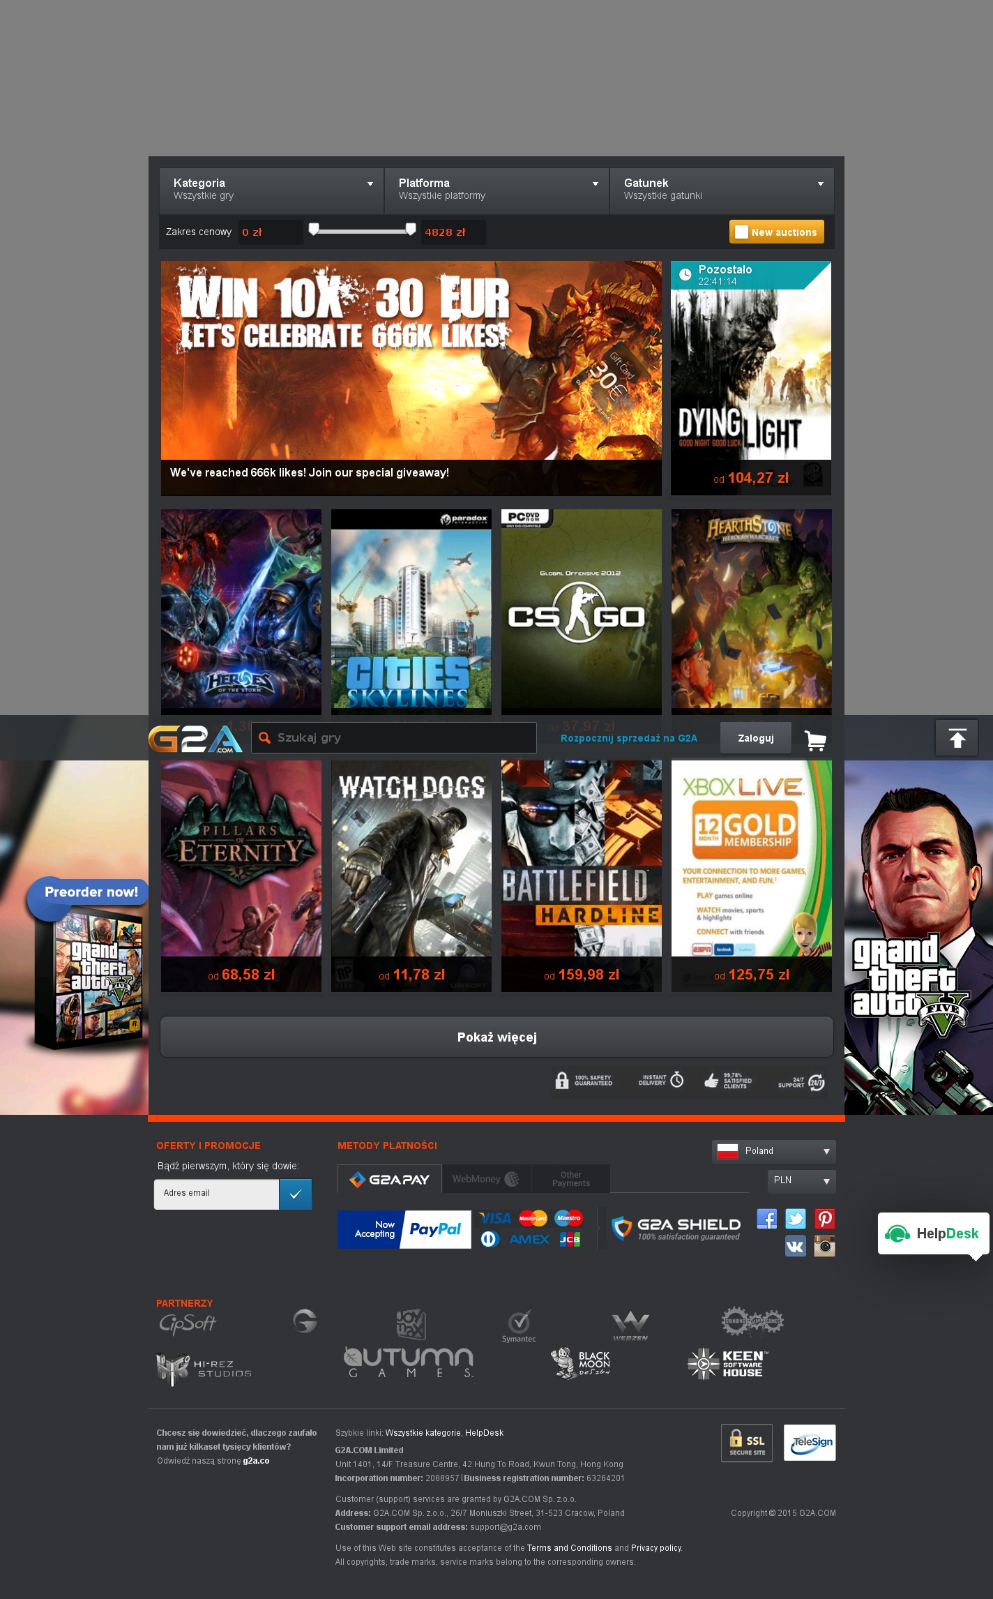
Task: Open the Poland country selector
Action: pos(773,1151)
